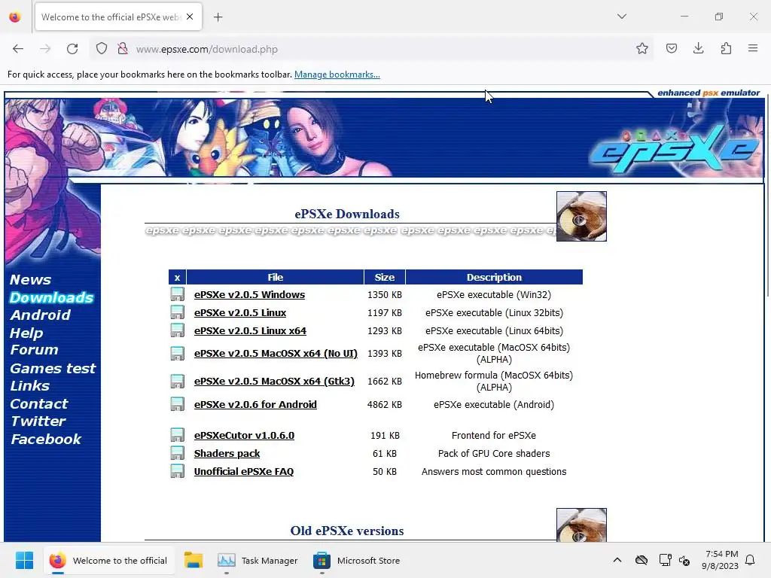Click the floppy icon beside ePSXe v2.0.5 Windows

pos(177,294)
